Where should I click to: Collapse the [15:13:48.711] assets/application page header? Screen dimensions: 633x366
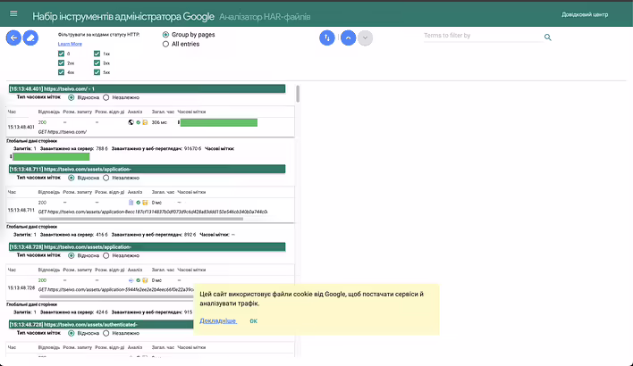147,169
